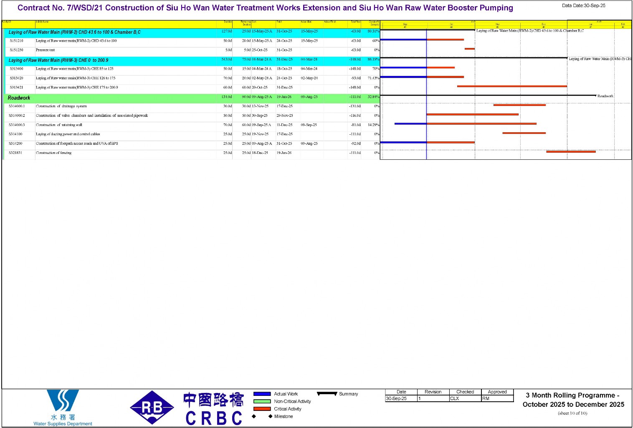Screen dimensions: 633x428
Task: Click the 'Pressure test' activity name
Action: coord(45,50)
